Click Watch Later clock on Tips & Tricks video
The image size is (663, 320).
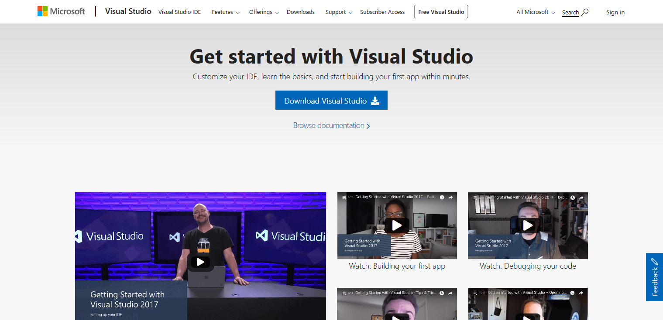pyautogui.click(x=442, y=293)
